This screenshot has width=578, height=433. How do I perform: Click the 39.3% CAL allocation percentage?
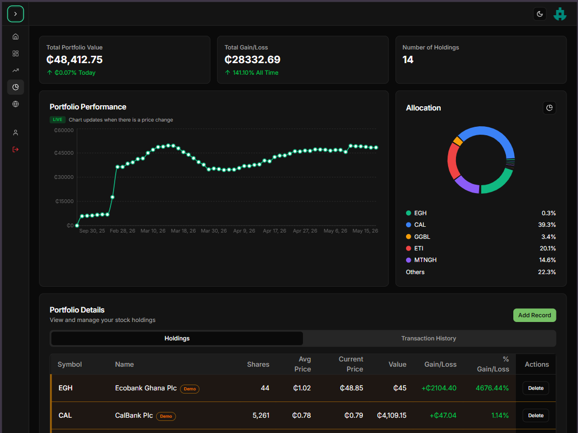[x=547, y=225]
